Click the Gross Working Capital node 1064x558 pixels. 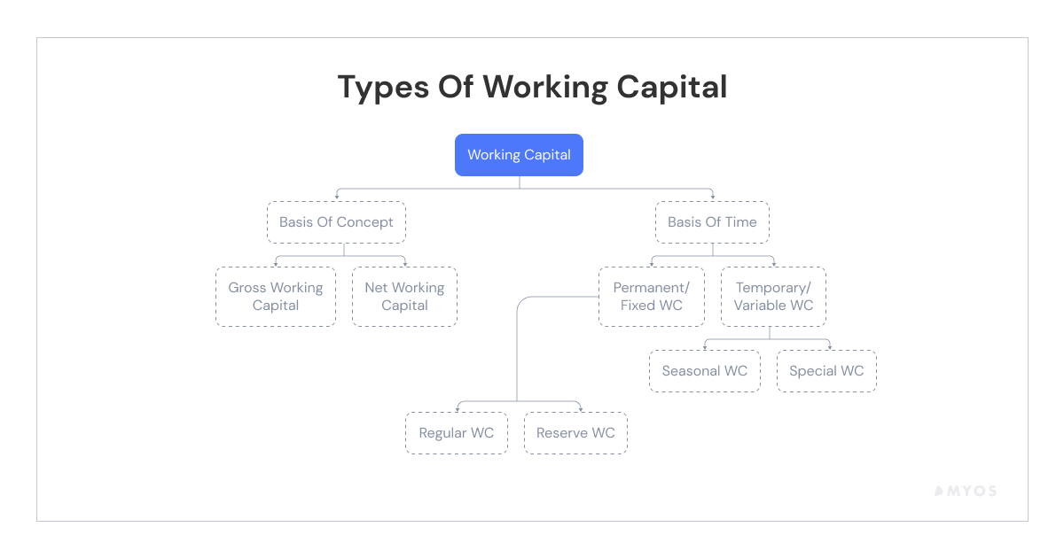coord(276,297)
